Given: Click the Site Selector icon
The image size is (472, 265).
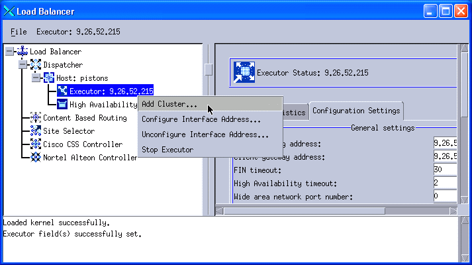Looking at the screenshot, I should tap(36, 131).
